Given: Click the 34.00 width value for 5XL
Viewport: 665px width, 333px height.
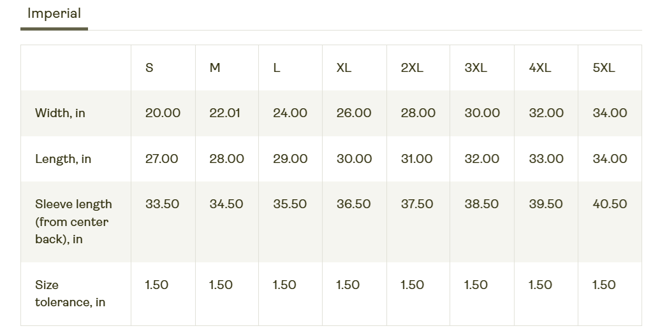Looking at the screenshot, I should click(x=610, y=113).
